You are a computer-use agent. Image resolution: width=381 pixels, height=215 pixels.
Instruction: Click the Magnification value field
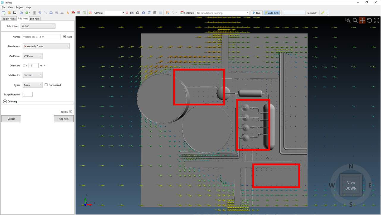tap(28, 94)
